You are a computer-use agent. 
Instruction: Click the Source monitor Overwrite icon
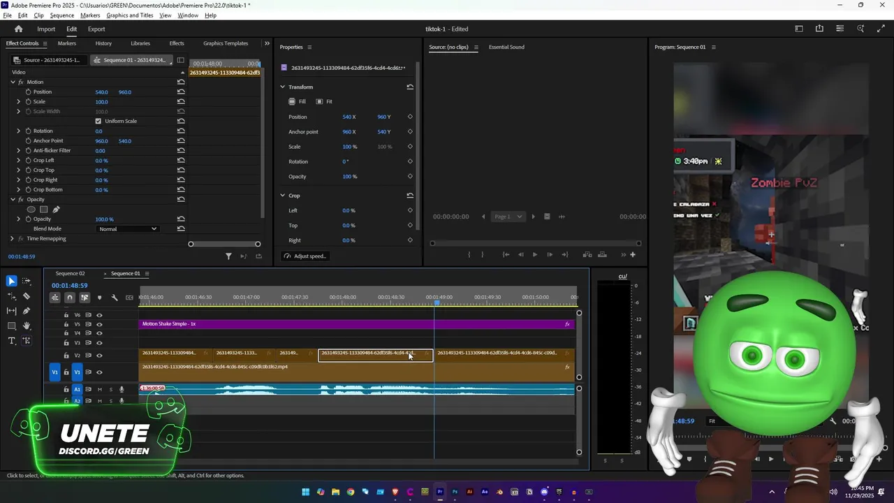tap(603, 254)
